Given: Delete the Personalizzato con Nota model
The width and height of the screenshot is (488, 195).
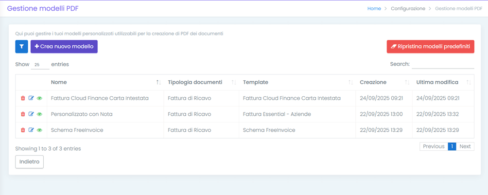Looking at the screenshot, I should point(23,114).
